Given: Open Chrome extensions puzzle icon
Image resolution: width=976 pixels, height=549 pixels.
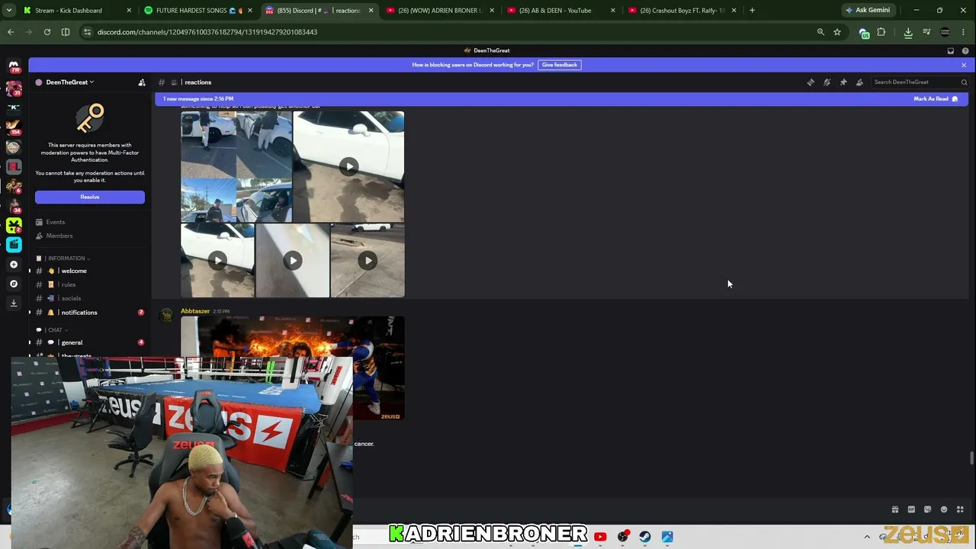Looking at the screenshot, I should click(x=881, y=32).
